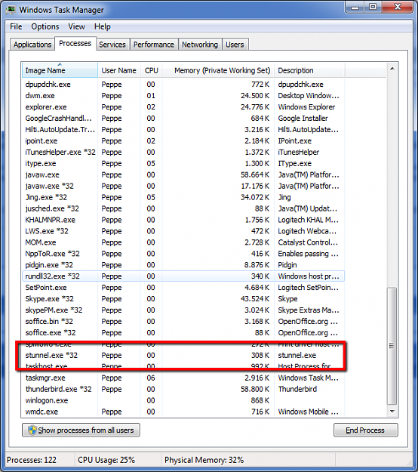Select the javaw.exe *32 process

pos(183,186)
